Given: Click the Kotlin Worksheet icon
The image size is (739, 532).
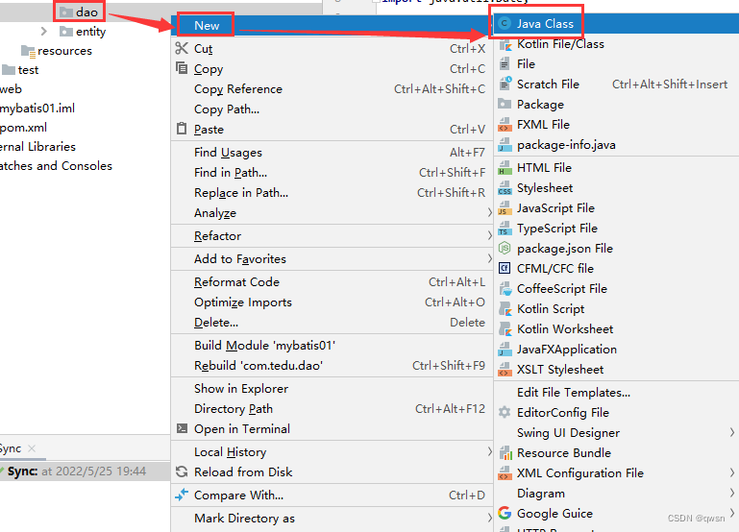Looking at the screenshot, I should click(505, 329).
